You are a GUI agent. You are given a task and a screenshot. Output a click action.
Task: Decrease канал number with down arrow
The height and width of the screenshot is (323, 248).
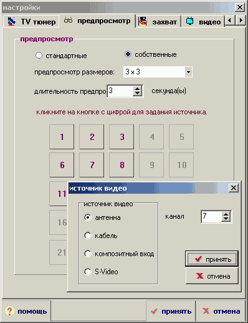[x=226, y=219]
